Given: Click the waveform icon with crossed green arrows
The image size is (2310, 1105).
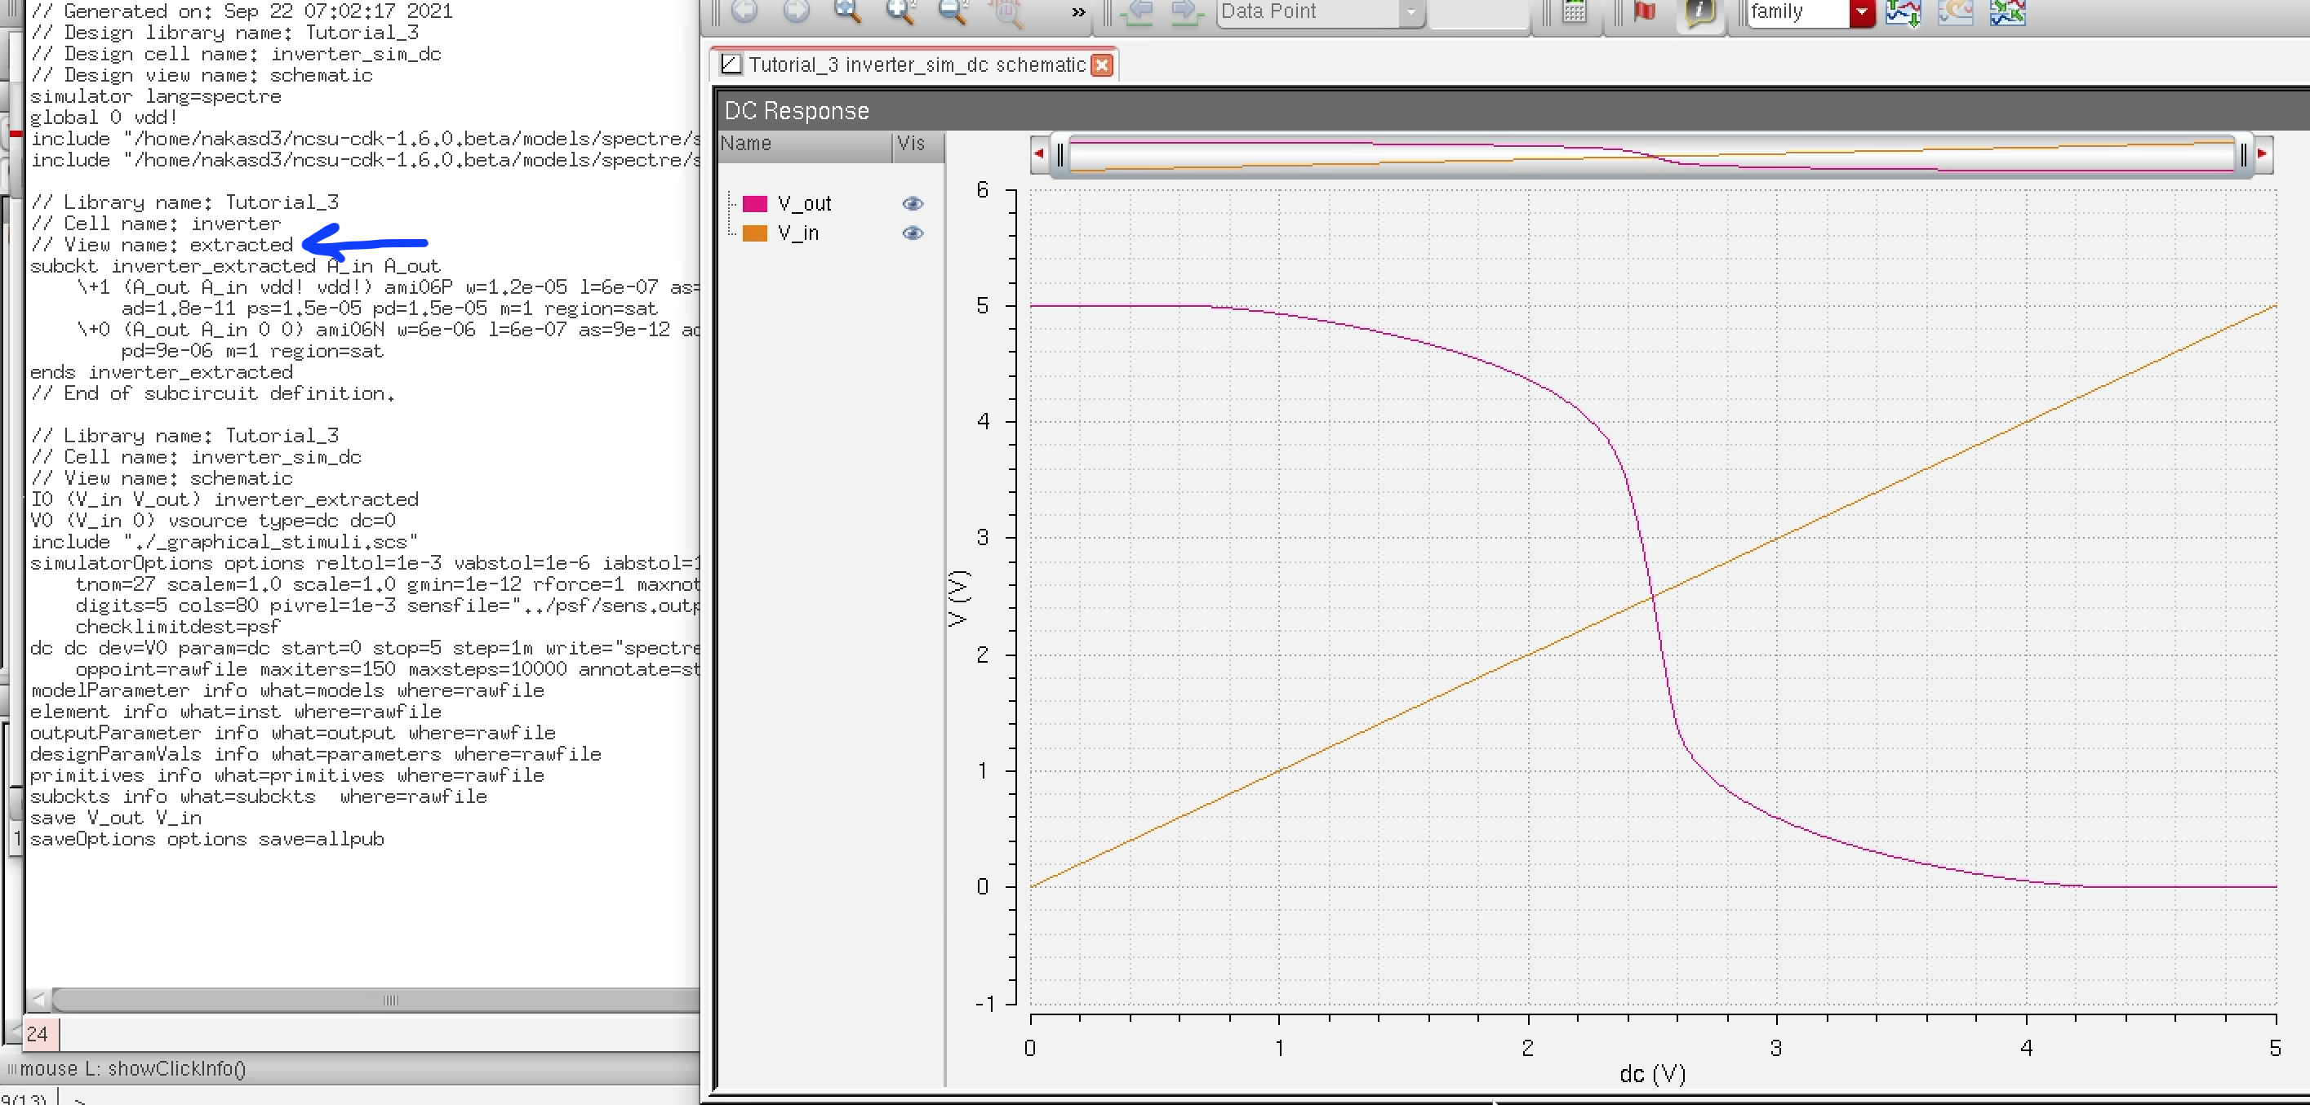Looking at the screenshot, I should [x=2008, y=11].
